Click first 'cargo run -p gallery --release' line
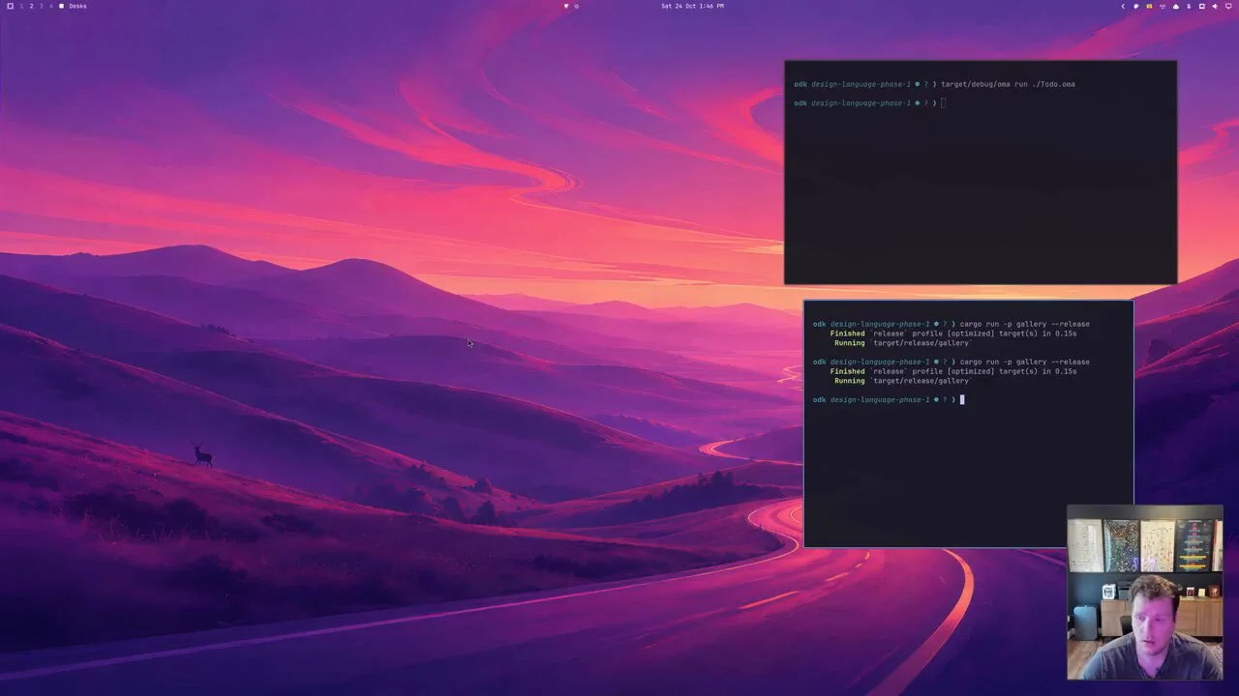 pyautogui.click(x=1024, y=324)
